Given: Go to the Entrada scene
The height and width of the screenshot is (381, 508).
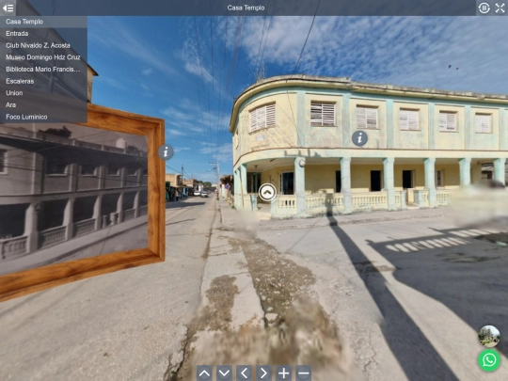Looking at the screenshot, I should pyautogui.click(x=43, y=34).
